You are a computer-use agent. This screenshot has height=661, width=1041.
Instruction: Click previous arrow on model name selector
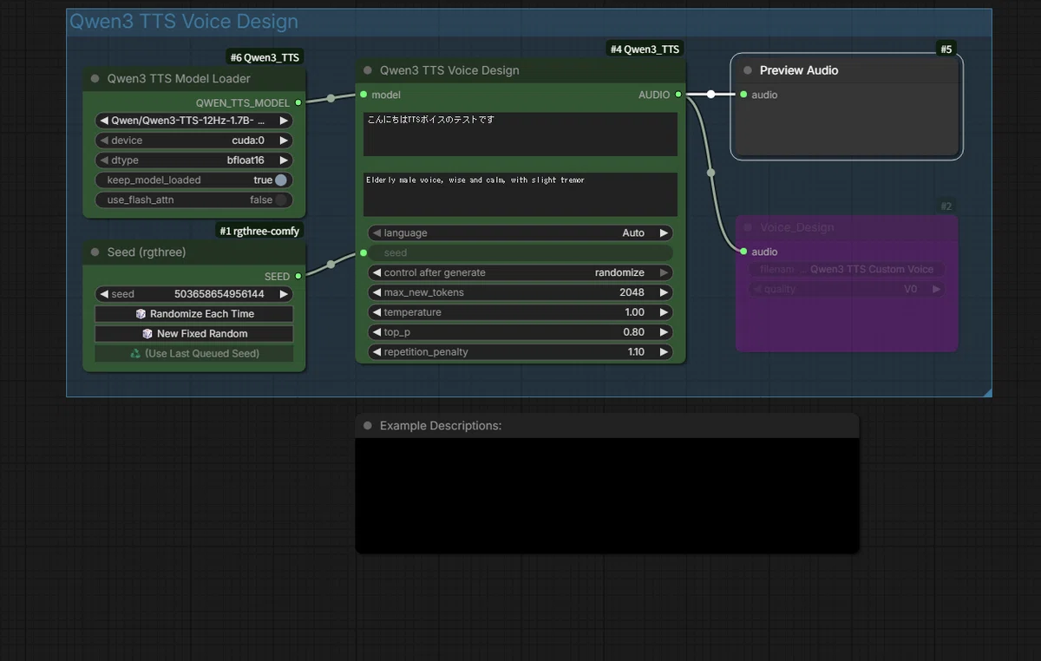[x=104, y=121]
